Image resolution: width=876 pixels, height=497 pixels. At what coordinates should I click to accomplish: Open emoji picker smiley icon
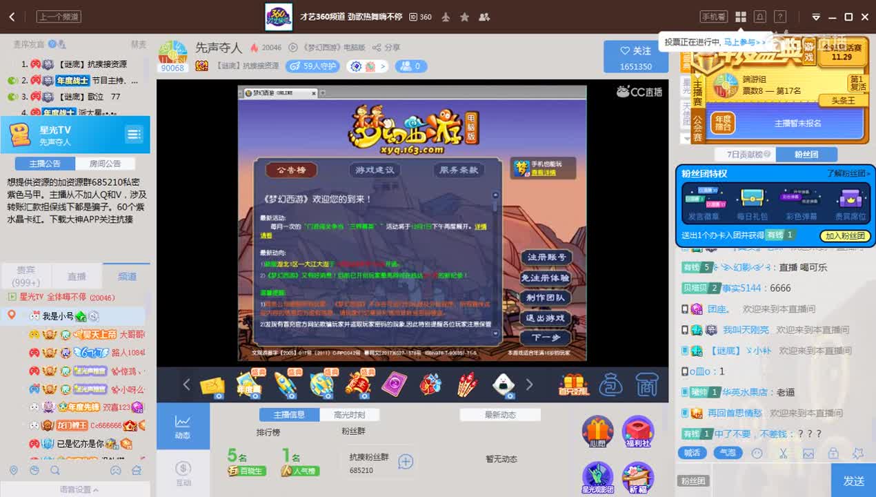(x=757, y=454)
